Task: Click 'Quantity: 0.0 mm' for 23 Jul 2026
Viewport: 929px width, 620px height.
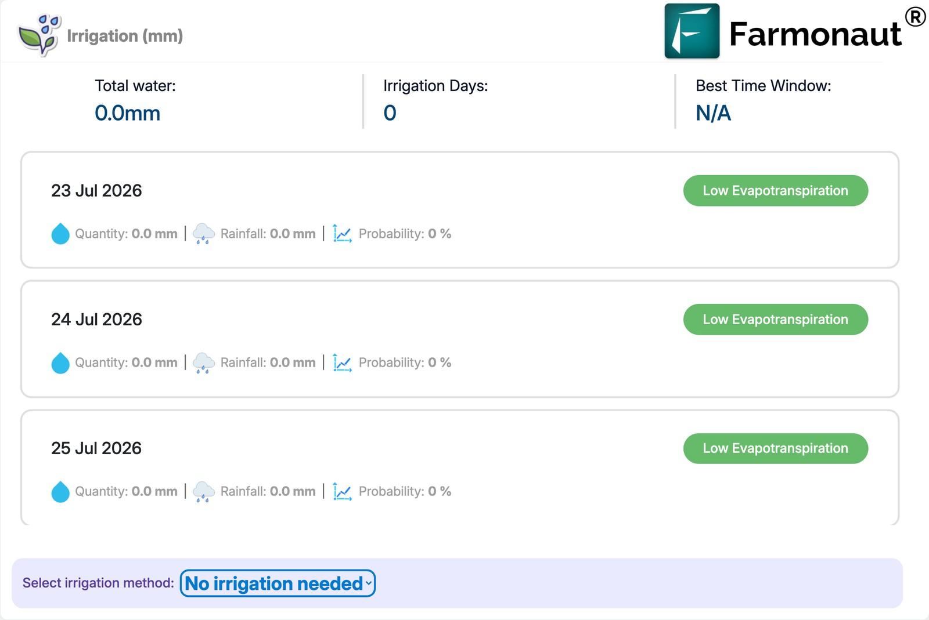Action: [x=126, y=234]
